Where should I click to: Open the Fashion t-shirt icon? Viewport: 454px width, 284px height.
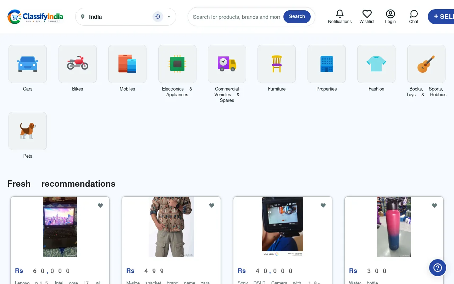click(376, 64)
